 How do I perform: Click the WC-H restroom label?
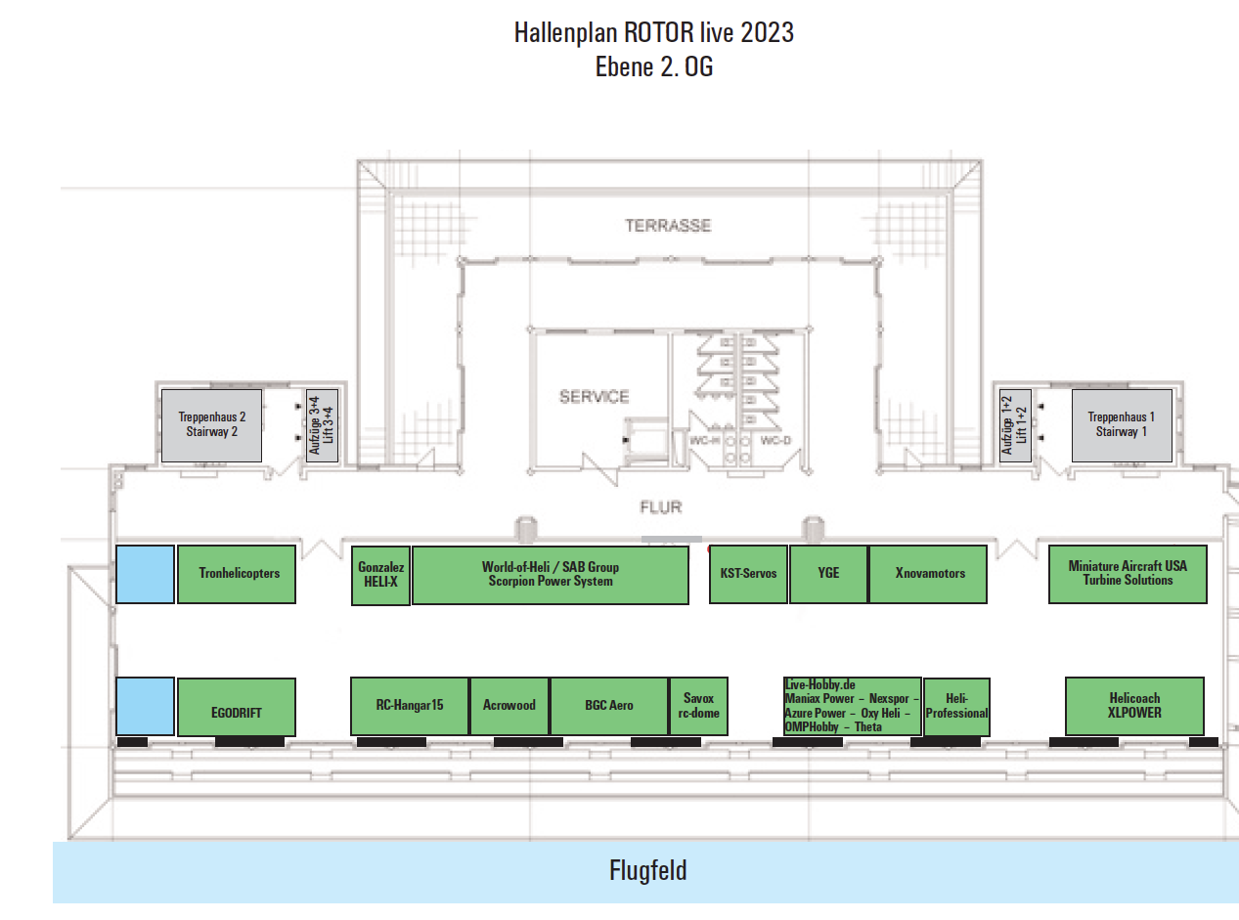[x=707, y=441]
